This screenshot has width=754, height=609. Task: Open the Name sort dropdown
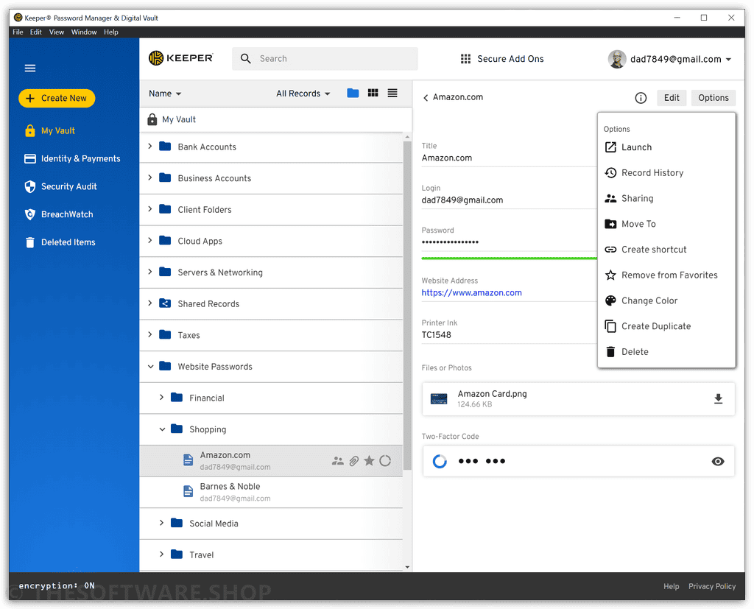coord(165,94)
